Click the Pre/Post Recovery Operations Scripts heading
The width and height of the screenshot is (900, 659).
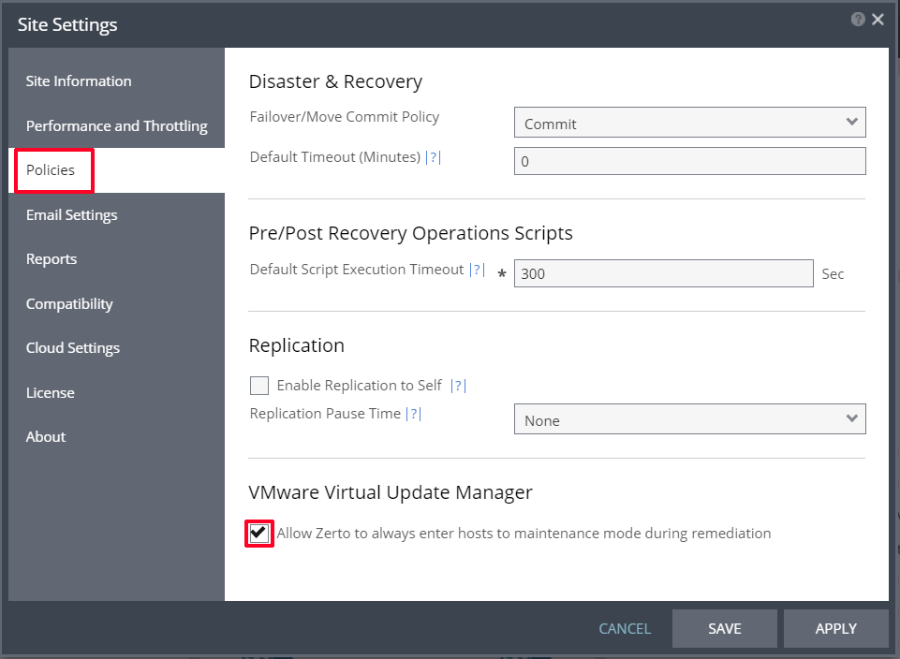(411, 233)
